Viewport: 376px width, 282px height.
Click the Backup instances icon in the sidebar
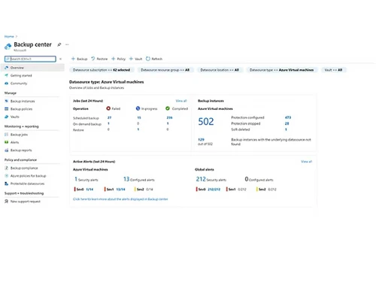pyautogui.click(x=7, y=101)
